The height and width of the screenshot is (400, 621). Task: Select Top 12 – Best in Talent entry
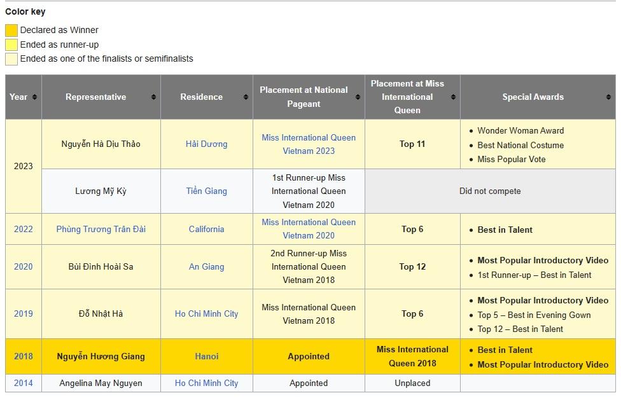coord(520,329)
